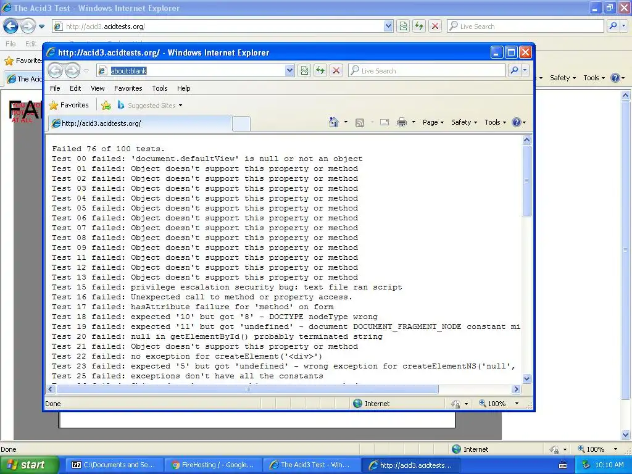This screenshot has height=474, width=632.
Task: Switch to C:\Documents and Se... taskbar item
Action: 114,465
